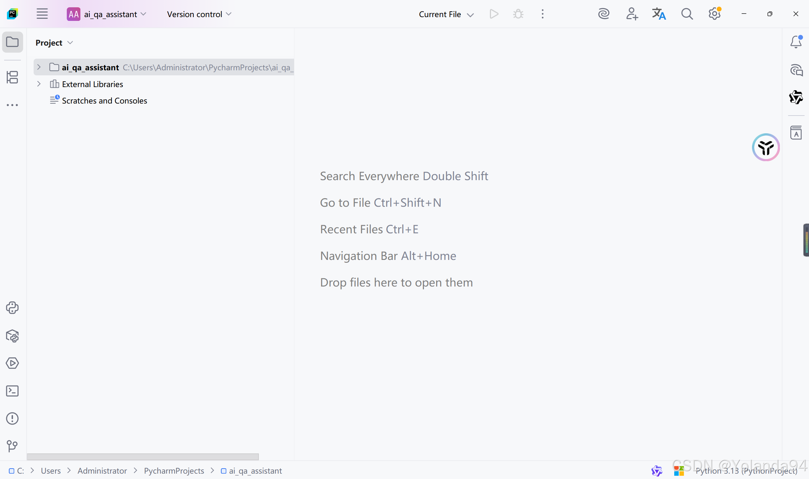Viewport: 809px width, 479px height.
Task: Click the Administrator breadcrumb
Action: [x=102, y=470]
